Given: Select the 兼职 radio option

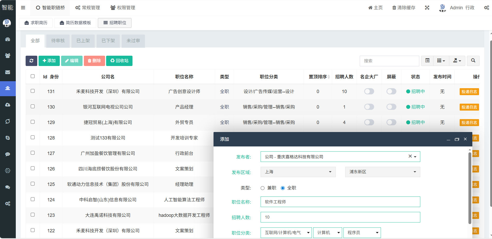Looking at the screenshot, I should click(x=263, y=188).
